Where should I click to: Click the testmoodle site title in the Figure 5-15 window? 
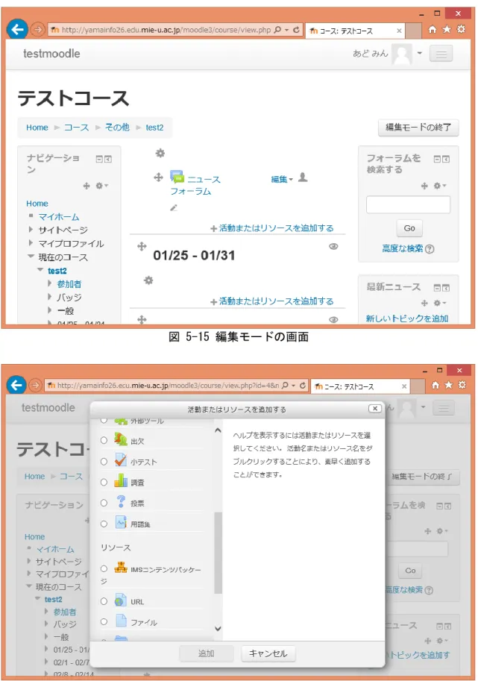coord(51,54)
